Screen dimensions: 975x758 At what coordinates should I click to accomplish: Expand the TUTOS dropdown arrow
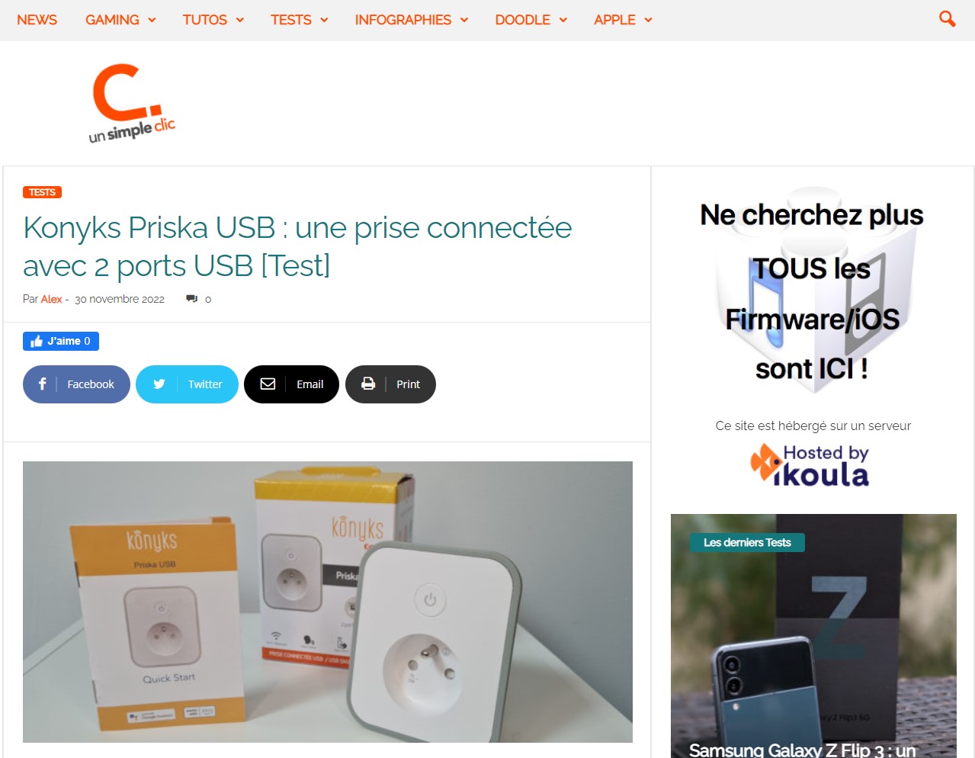coord(240,20)
